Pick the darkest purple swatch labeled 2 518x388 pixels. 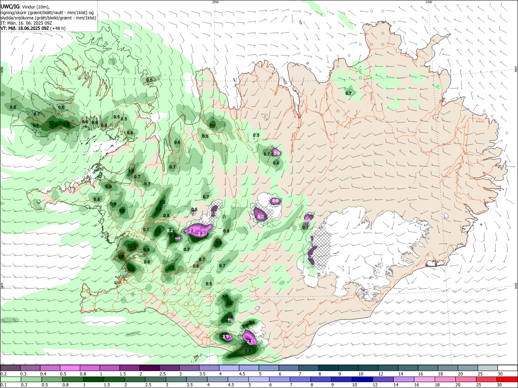[149, 368]
